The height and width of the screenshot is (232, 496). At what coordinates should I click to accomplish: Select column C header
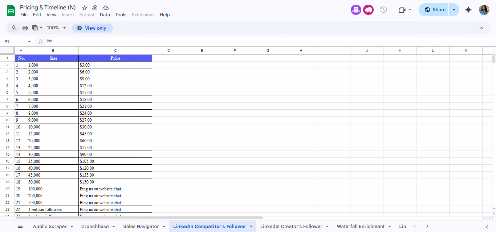point(115,50)
